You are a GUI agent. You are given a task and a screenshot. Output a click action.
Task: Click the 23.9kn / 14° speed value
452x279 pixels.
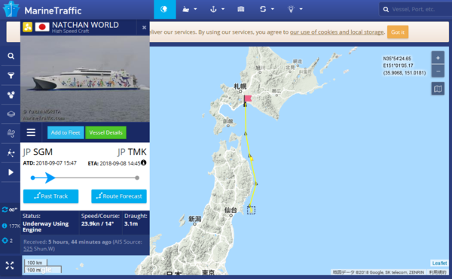(97, 224)
